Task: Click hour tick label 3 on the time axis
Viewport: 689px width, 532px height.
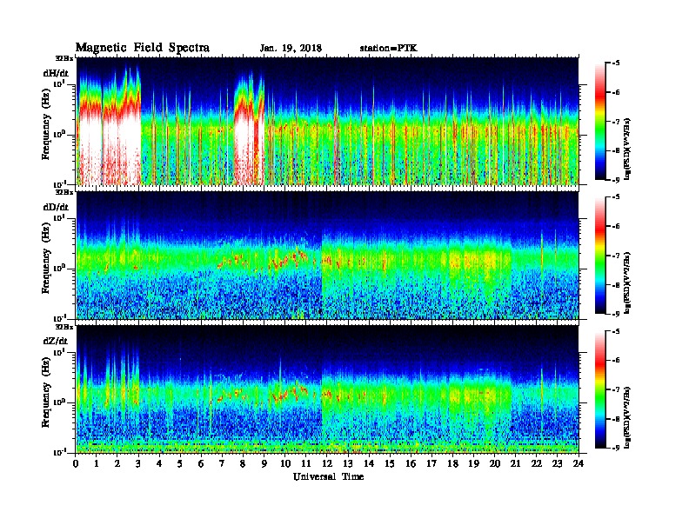Action: 138,464
